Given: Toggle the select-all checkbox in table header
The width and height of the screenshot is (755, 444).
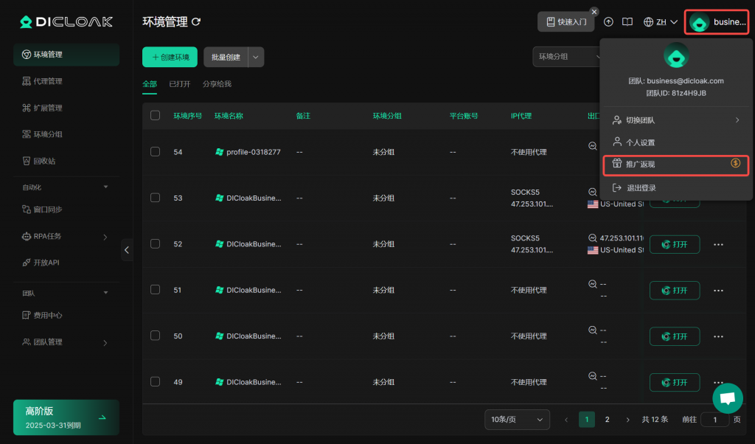Looking at the screenshot, I should click(x=155, y=115).
